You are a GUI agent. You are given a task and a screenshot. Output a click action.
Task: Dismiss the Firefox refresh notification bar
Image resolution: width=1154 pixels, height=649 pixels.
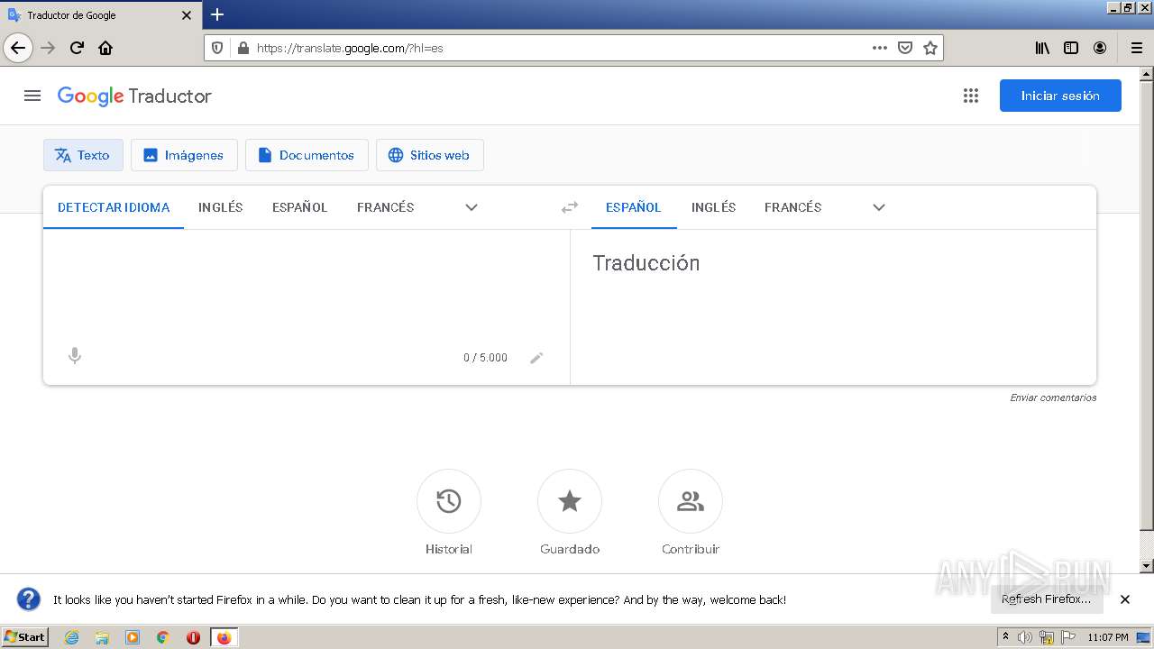pos(1125,599)
